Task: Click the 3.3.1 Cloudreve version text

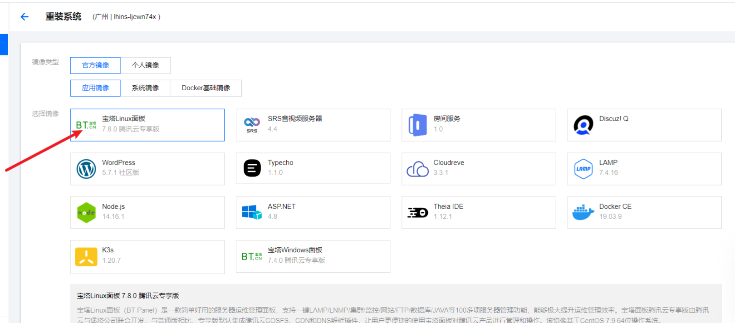Action: pyautogui.click(x=441, y=172)
